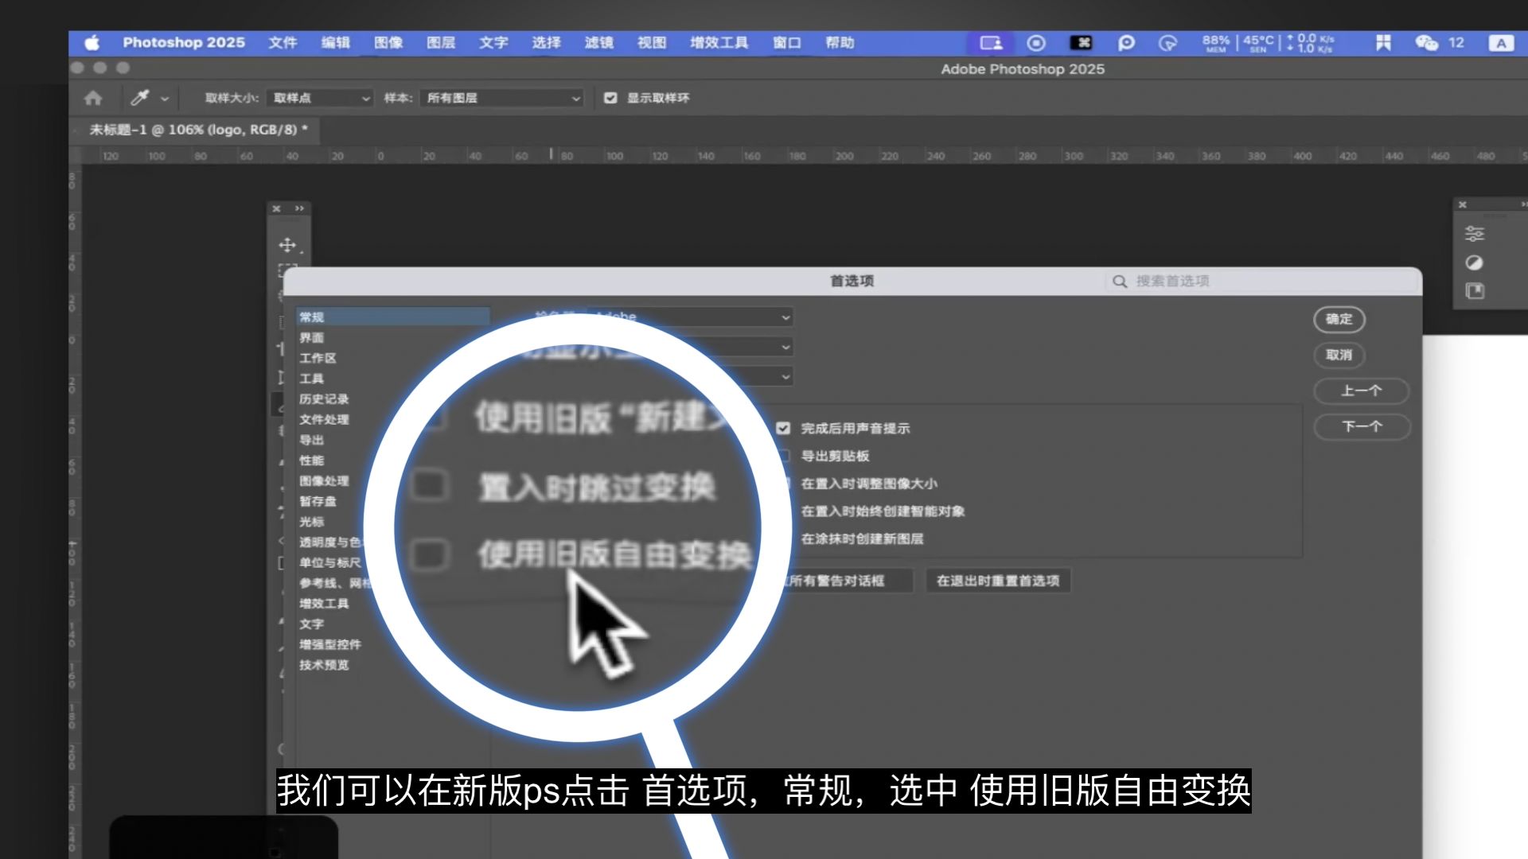Viewport: 1528px width, 859px height.
Task: Open the Photoshop 2025 app menu
Action: pyautogui.click(x=184, y=43)
